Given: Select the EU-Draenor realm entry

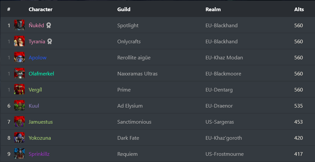Looking at the screenshot, I should tap(219, 106).
